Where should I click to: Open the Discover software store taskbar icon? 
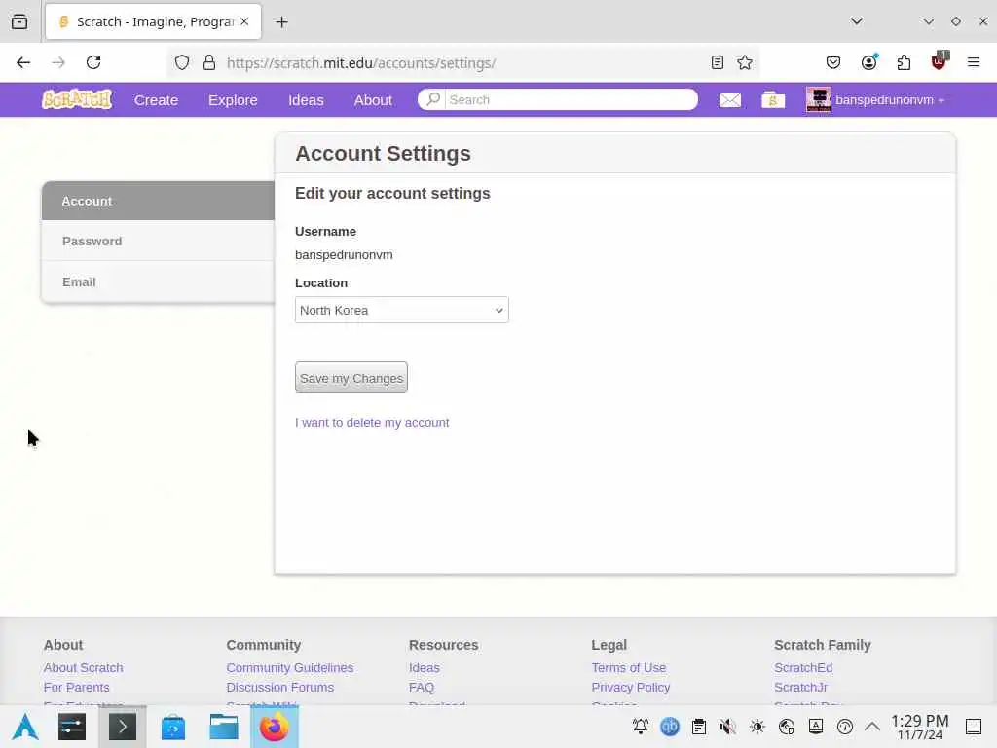173,727
